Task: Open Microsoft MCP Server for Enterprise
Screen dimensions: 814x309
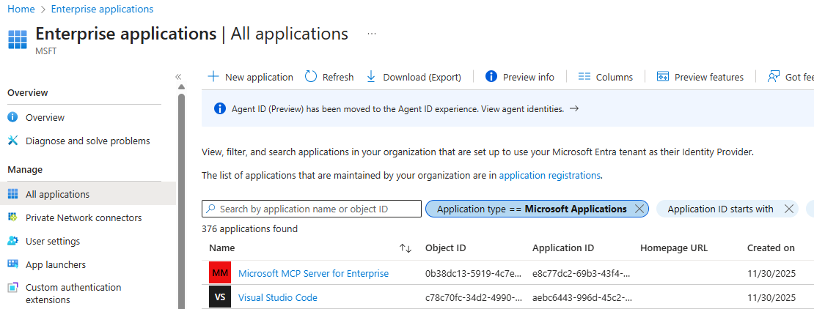Action: (313, 273)
